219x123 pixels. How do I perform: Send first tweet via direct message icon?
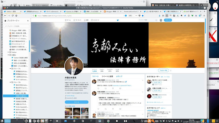120,88
